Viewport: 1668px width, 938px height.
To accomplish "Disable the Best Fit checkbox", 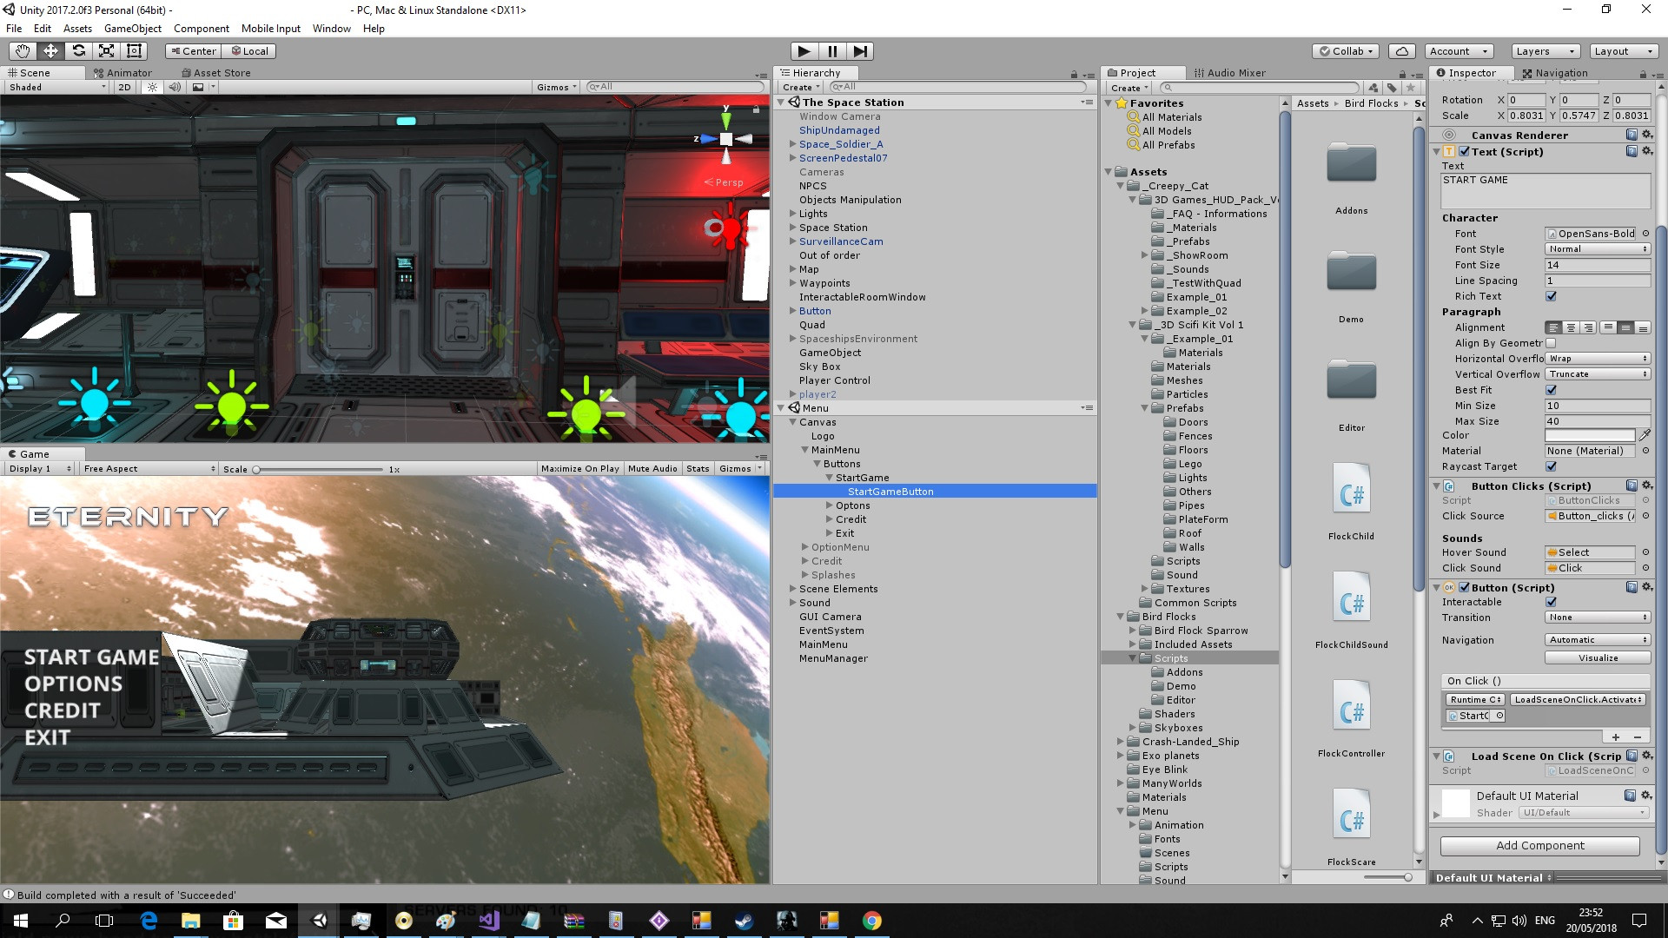I will pos(1551,390).
